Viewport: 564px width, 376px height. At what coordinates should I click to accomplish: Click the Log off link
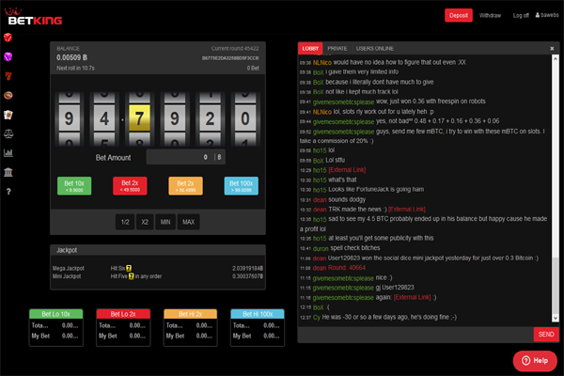pyautogui.click(x=521, y=15)
